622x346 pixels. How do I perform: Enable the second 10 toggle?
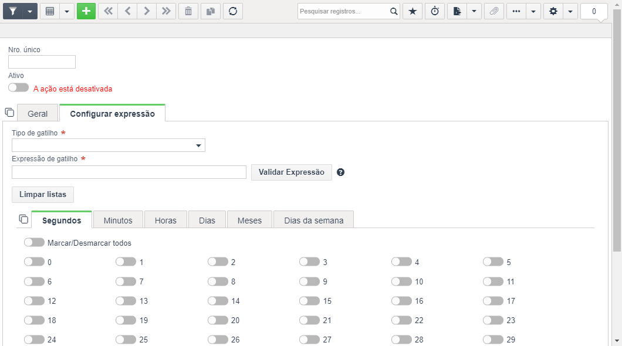pyautogui.click(x=401, y=281)
